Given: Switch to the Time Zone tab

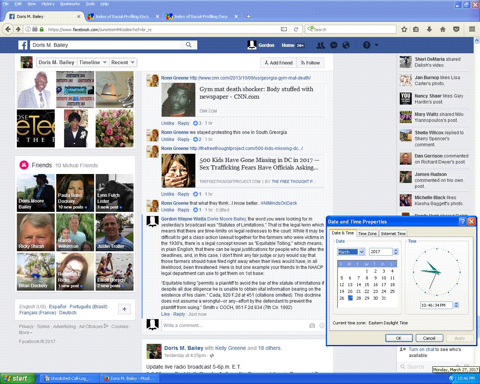Looking at the screenshot, I should coord(367,234).
